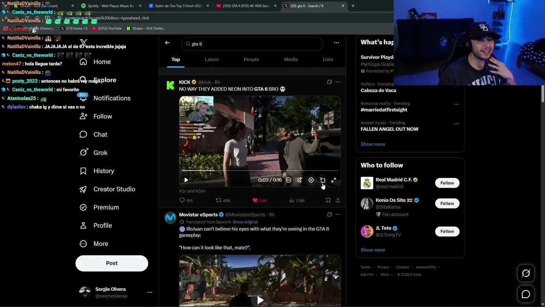
Task: Open the KICK profile avatar
Action: (170, 85)
